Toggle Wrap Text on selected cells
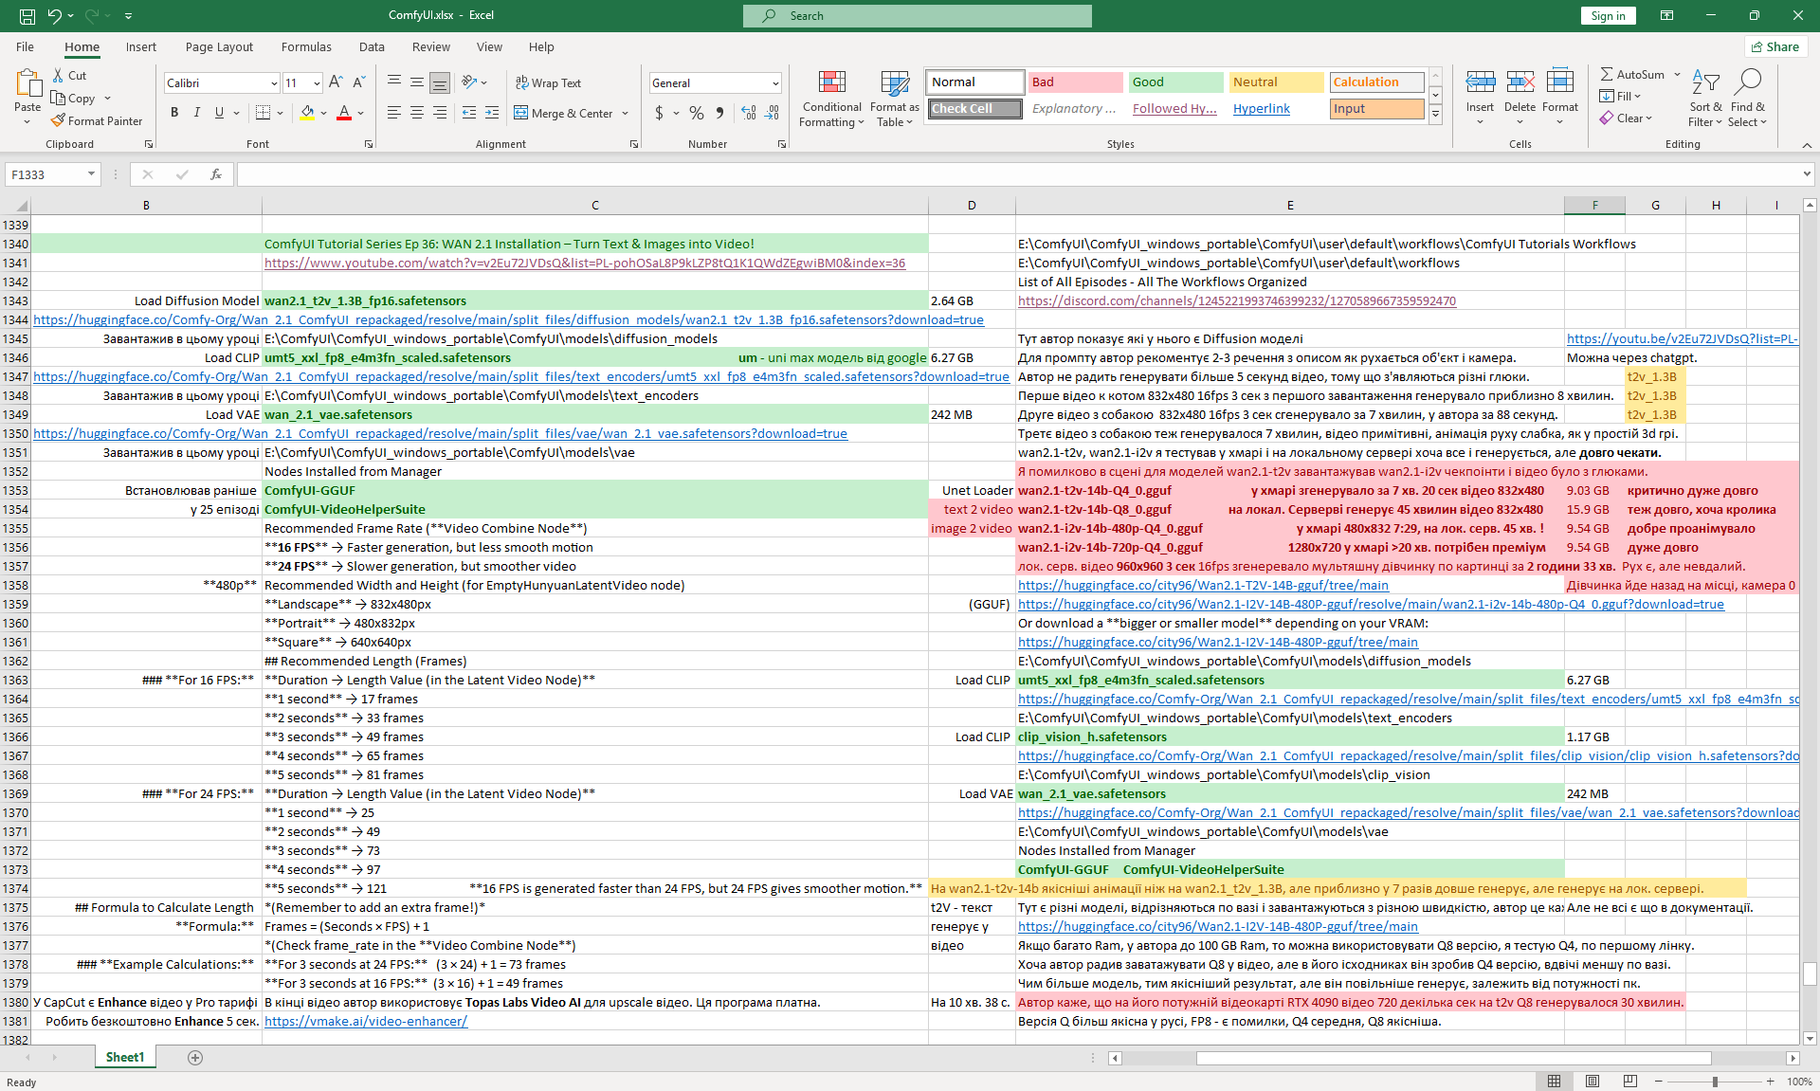The width and height of the screenshot is (1820, 1091). tap(548, 82)
